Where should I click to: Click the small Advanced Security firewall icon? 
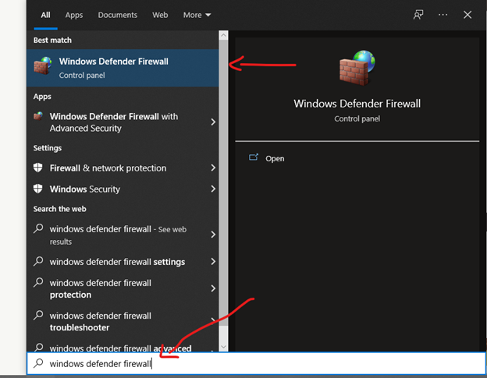tap(38, 116)
